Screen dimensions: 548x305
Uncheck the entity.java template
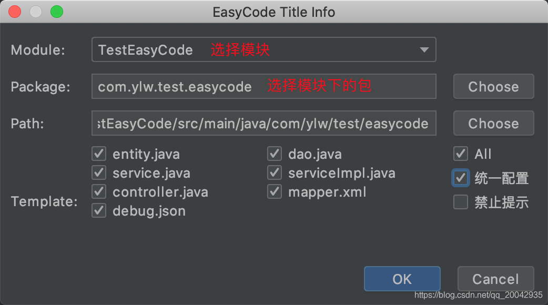point(99,154)
